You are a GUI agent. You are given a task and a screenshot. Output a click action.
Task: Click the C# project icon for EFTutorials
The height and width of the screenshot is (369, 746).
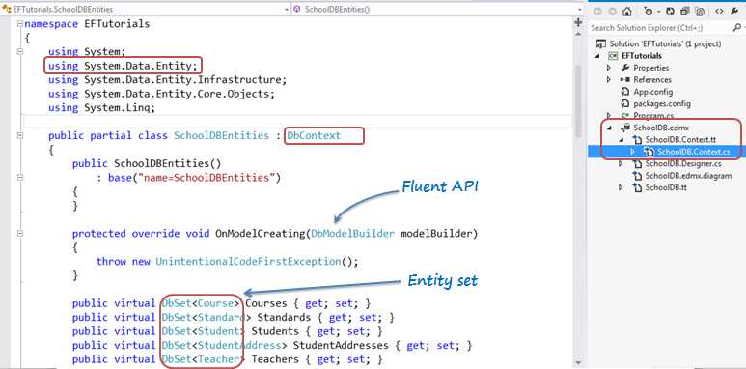pos(613,56)
